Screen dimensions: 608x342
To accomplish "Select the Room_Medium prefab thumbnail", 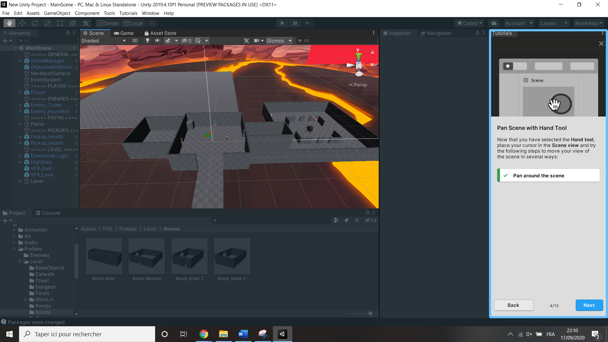I will [x=147, y=256].
